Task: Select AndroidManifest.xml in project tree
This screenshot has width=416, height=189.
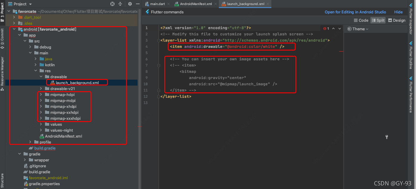Action: pyautogui.click(x=63, y=136)
